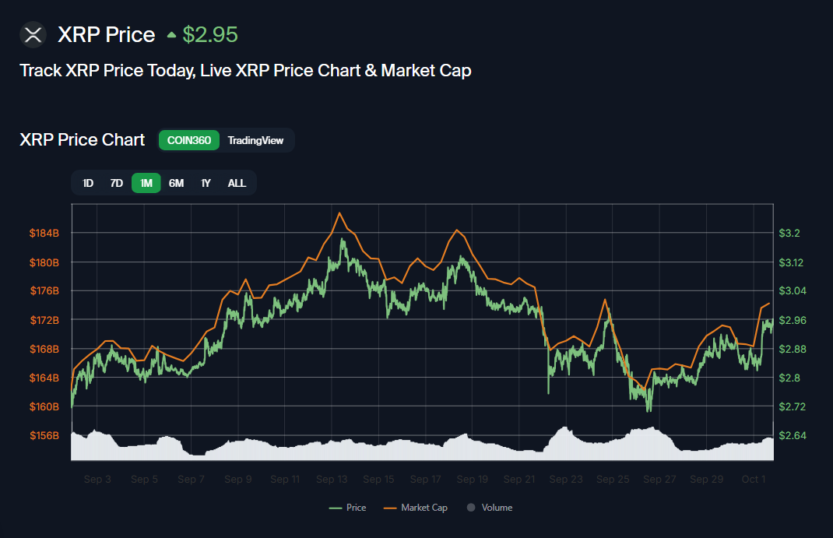Switch chart source to COIN360
This screenshot has width=833, height=538.
coord(189,141)
